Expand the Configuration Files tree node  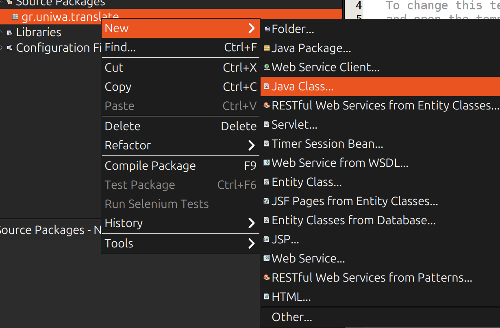2,48
